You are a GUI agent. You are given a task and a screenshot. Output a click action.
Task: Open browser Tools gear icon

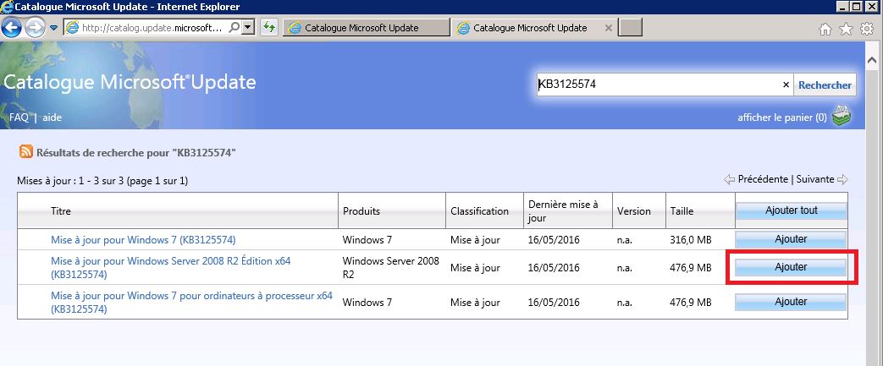coord(867,30)
